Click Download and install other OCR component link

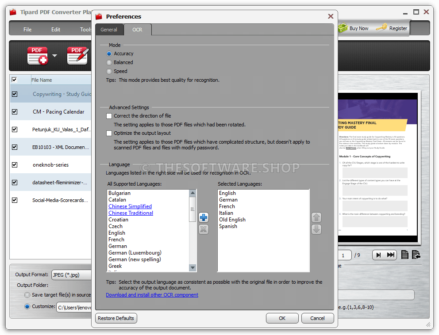(152, 295)
